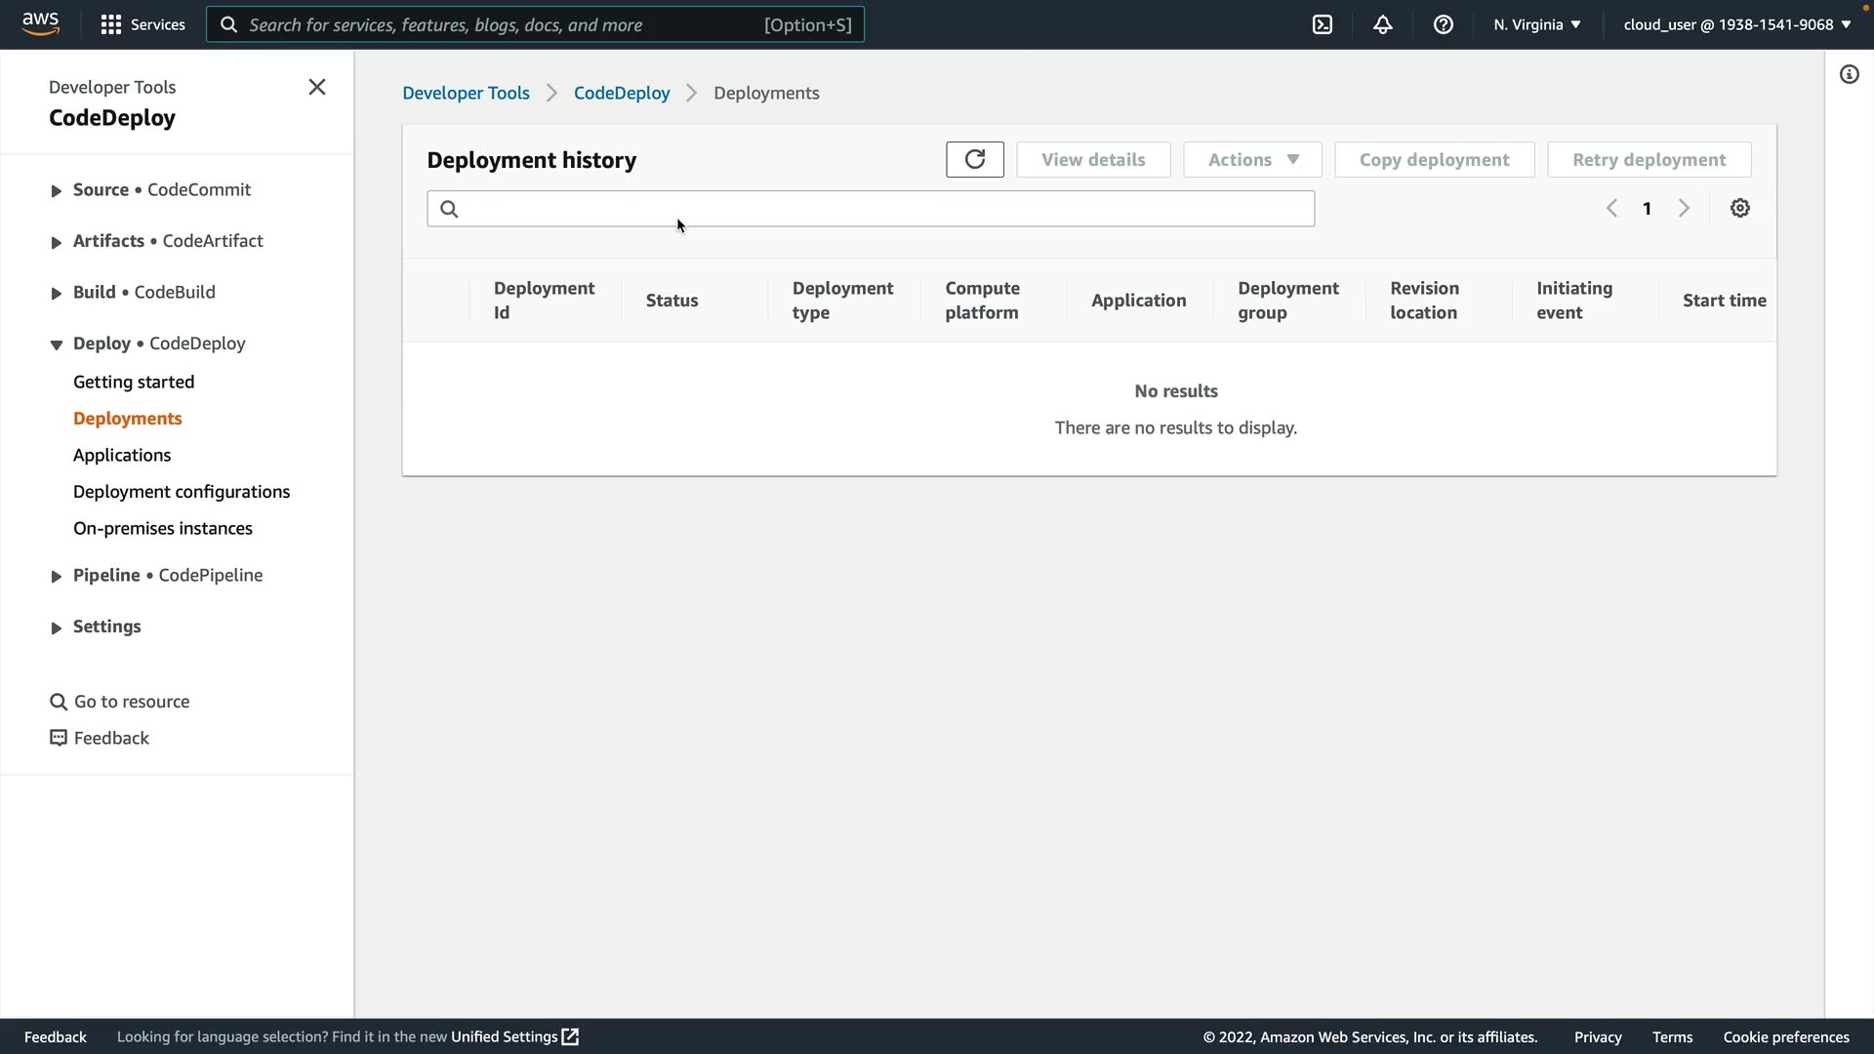Open Services grid menu icon
1874x1054 pixels.
pyautogui.click(x=111, y=25)
